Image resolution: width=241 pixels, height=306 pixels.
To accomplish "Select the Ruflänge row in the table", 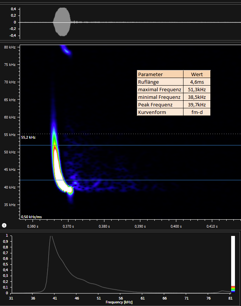I will (x=160, y=82).
